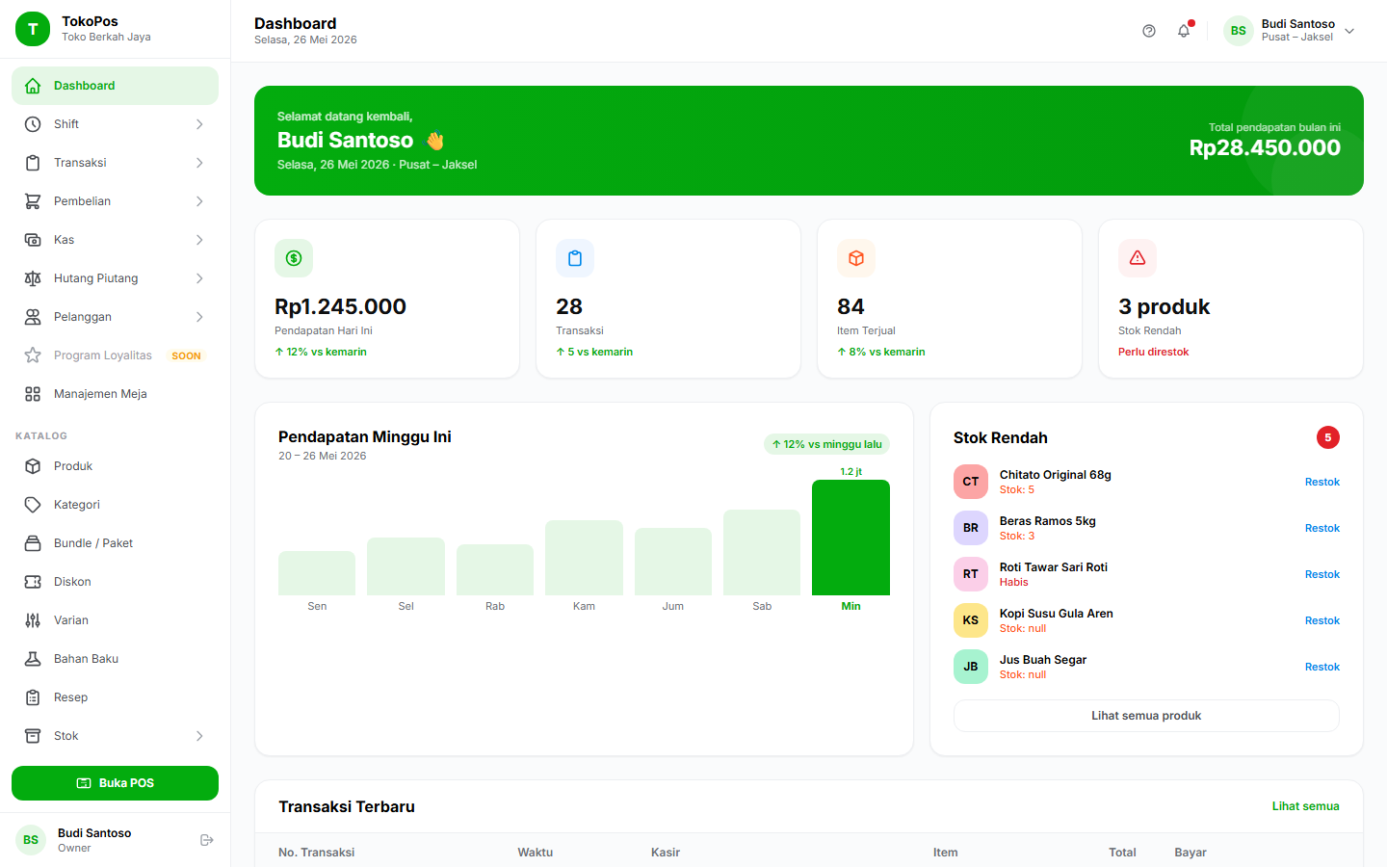Select the Sab bar in revenue chart

click(x=762, y=552)
